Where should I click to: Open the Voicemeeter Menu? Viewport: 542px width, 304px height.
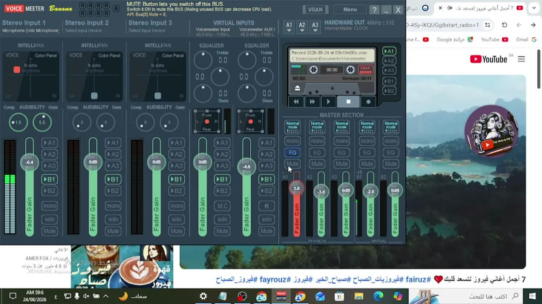pyautogui.click(x=350, y=10)
